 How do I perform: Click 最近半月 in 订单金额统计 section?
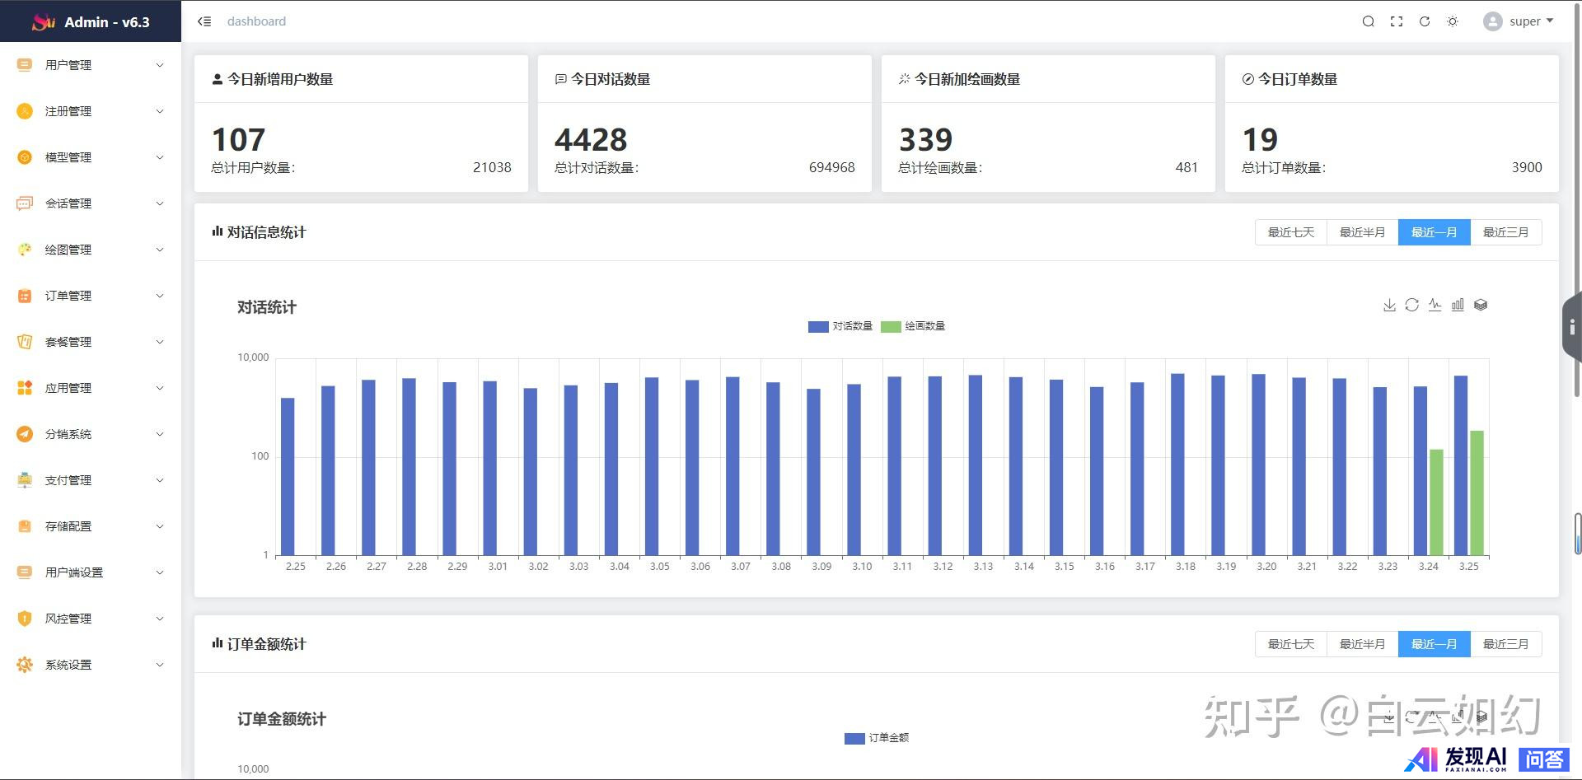(1362, 644)
